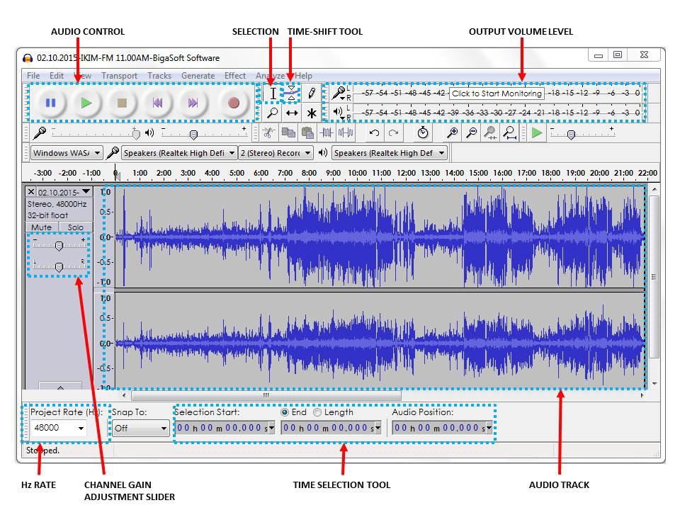
Task: Select the I-beam Selection tool
Action: [x=273, y=93]
